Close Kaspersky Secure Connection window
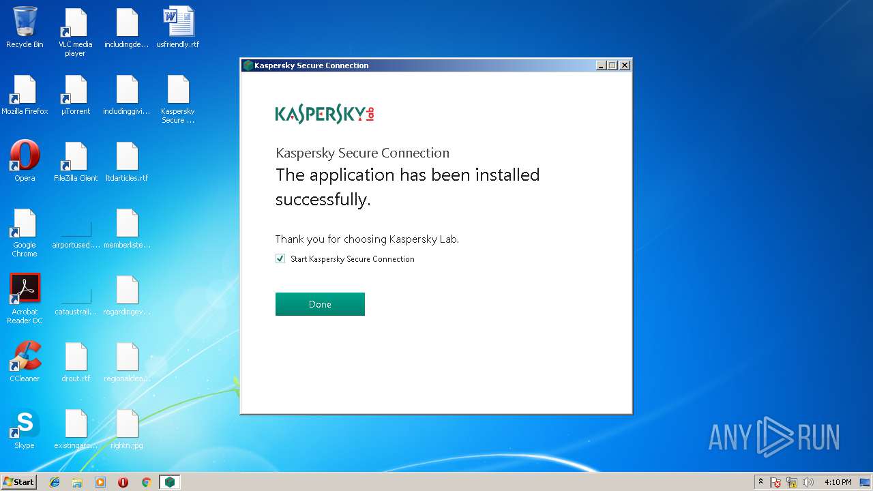873x491 pixels. (624, 65)
